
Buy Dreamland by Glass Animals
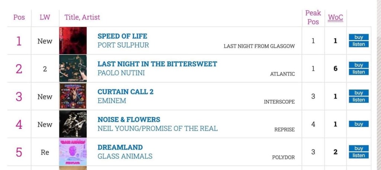click(359, 148)
